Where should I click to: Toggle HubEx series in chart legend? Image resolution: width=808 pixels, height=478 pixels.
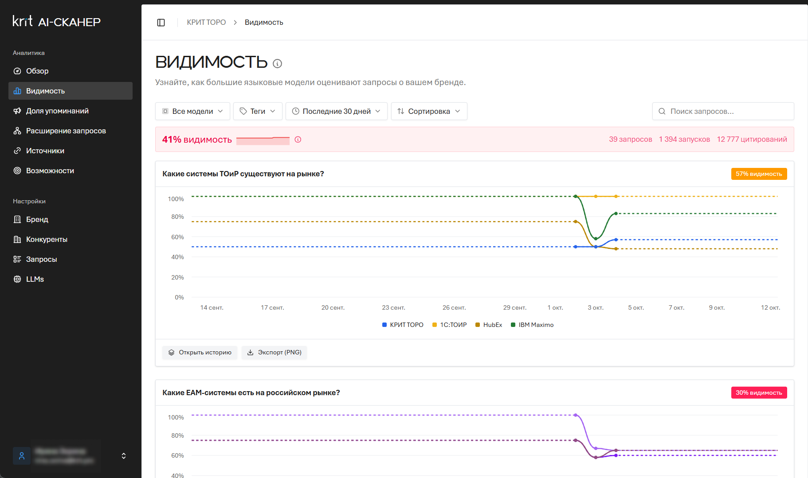[x=489, y=325]
